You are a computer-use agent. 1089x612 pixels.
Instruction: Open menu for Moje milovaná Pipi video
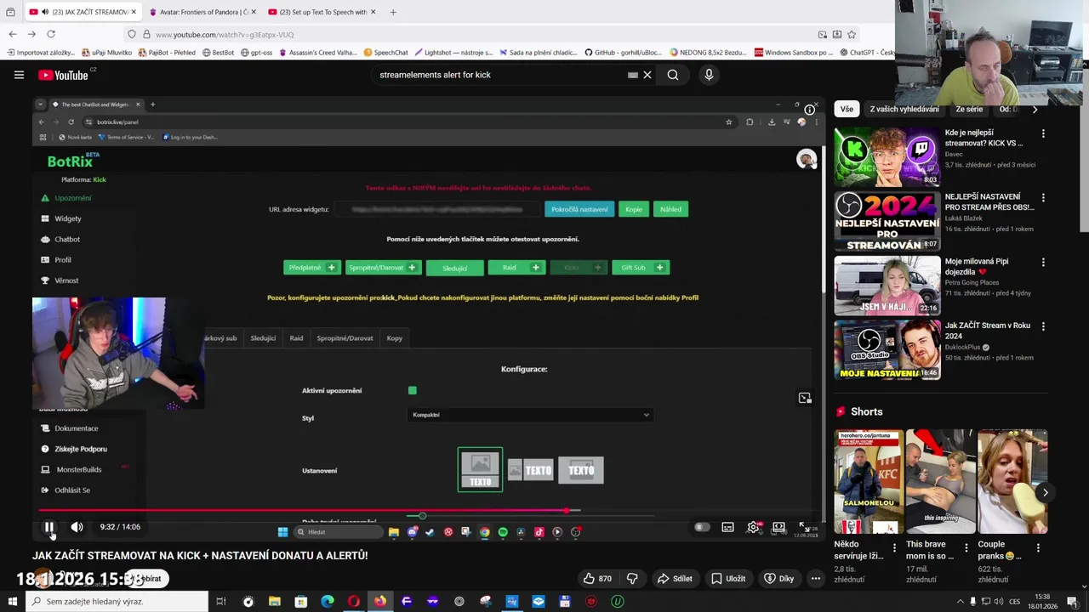[x=1043, y=262]
